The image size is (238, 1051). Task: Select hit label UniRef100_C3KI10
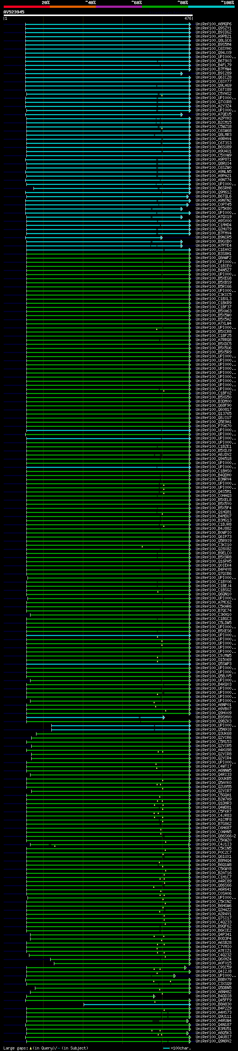[213, 545]
